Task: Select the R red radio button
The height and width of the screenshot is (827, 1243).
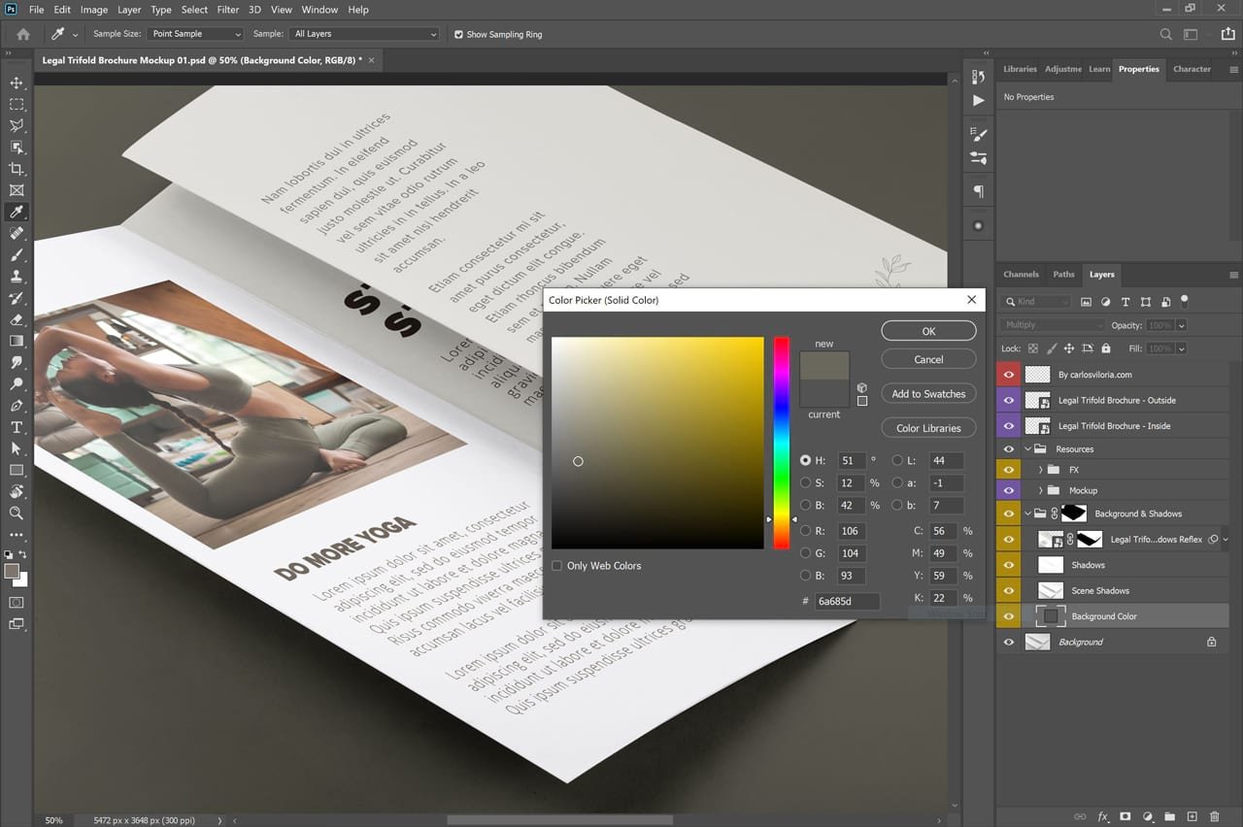Action: [805, 531]
